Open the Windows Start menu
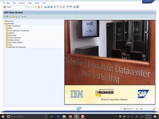The image size is (159, 119). click(x=3, y=116)
